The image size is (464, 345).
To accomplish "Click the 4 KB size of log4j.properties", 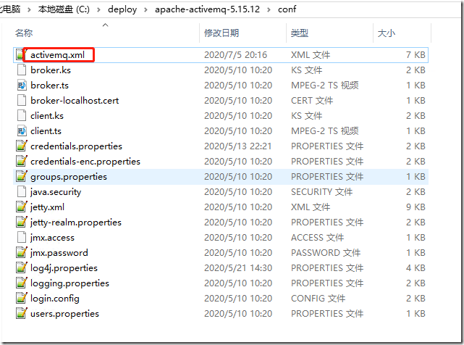I will click(416, 268).
